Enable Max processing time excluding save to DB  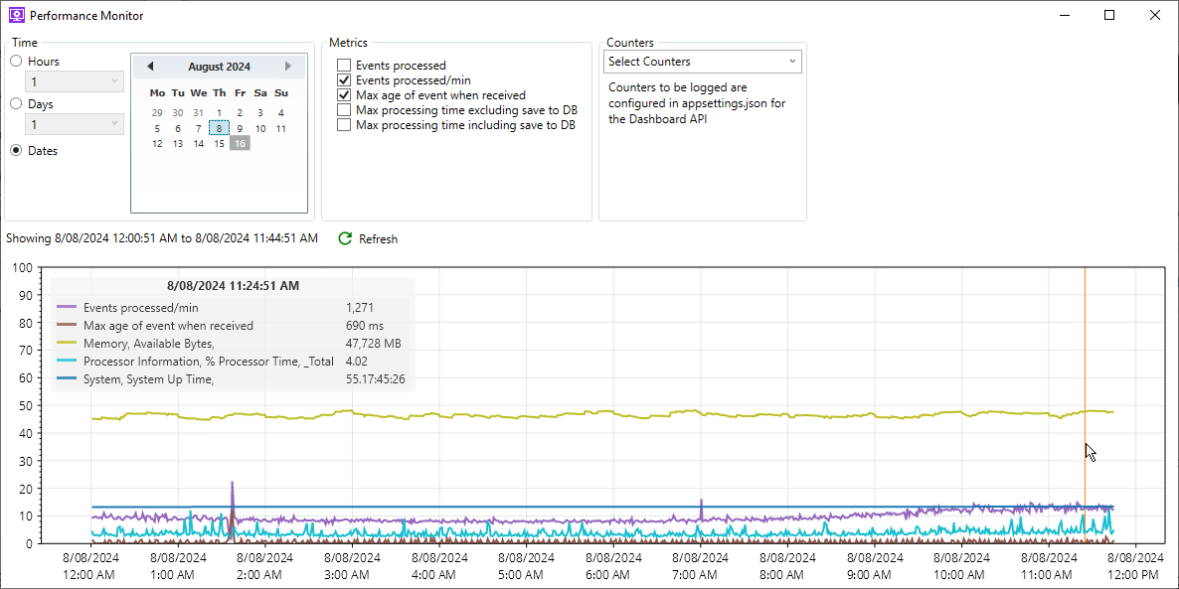[x=345, y=110]
